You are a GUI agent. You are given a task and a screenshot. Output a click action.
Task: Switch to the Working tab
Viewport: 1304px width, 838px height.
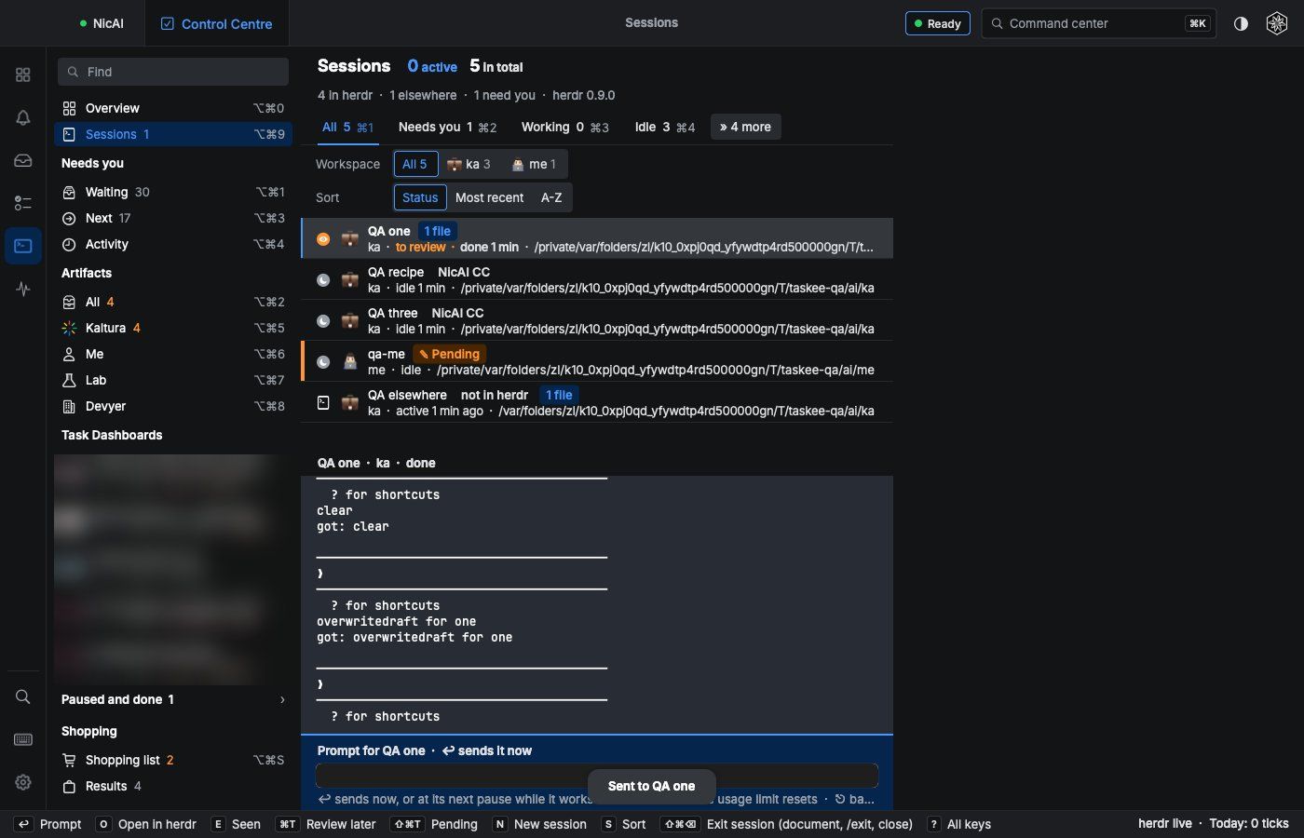[x=564, y=127]
